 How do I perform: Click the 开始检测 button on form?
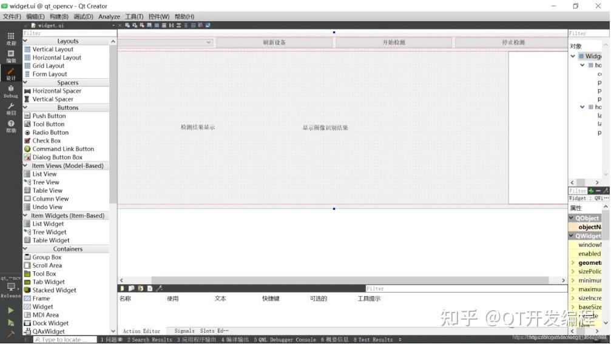394,42
